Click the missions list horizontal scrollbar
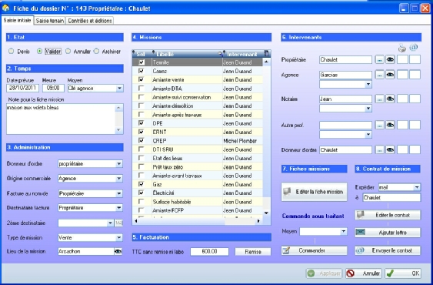433x285 pixels. click(x=198, y=221)
